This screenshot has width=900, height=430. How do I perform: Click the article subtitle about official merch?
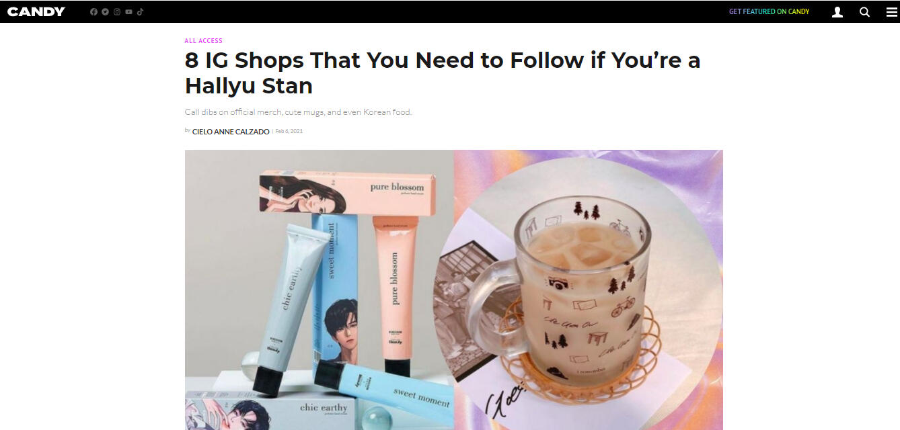[x=298, y=112]
